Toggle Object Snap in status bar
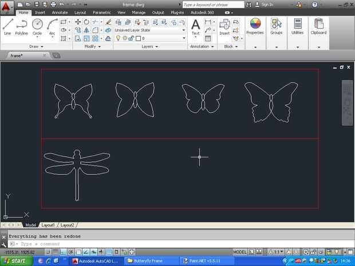Viewport: 355px width, 266px height. pyautogui.click(x=78, y=252)
